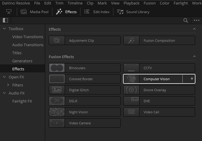202x141 pixels.
Task: Toggle the Effects panel button
Action: pyautogui.click(x=66, y=12)
